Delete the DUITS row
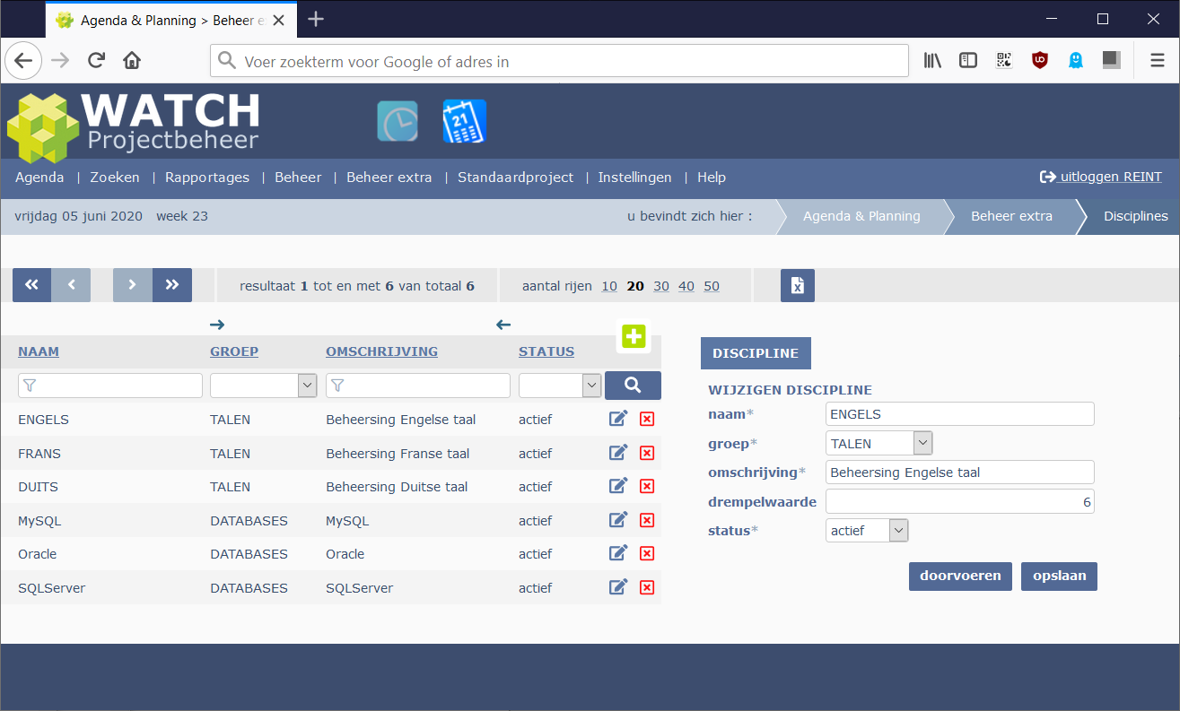Screen dimensions: 1180x711 click(647, 486)
